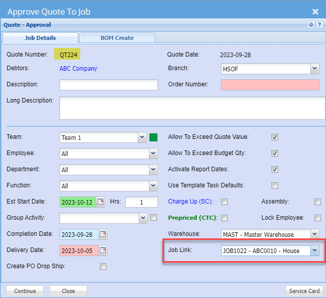Open the Branch dropdown list
This screenshot has height=298, width=326.
tap(314, 69)
